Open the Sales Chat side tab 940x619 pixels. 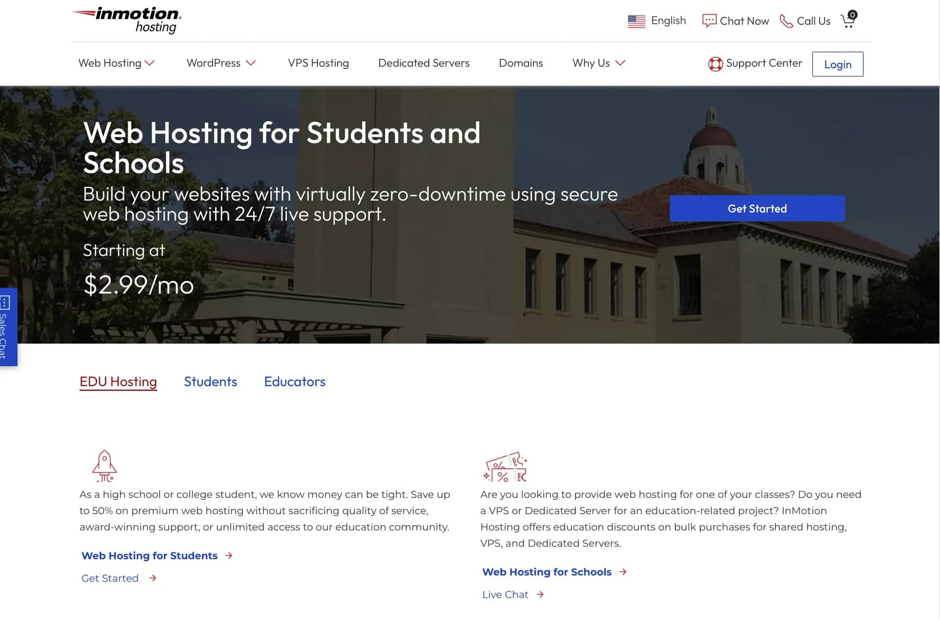(8, 326)
